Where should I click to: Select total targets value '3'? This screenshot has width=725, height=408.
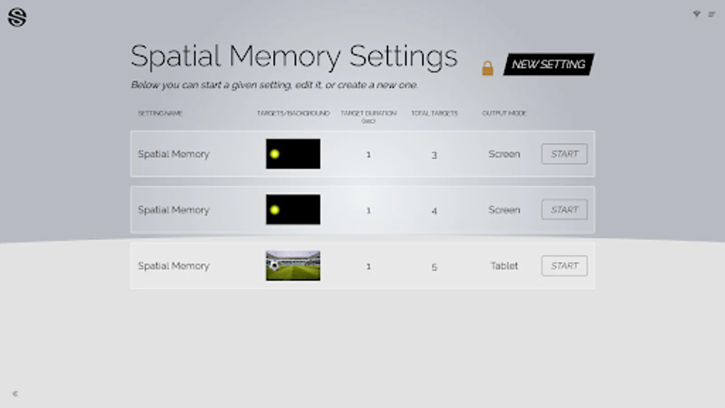click(434, 155)
